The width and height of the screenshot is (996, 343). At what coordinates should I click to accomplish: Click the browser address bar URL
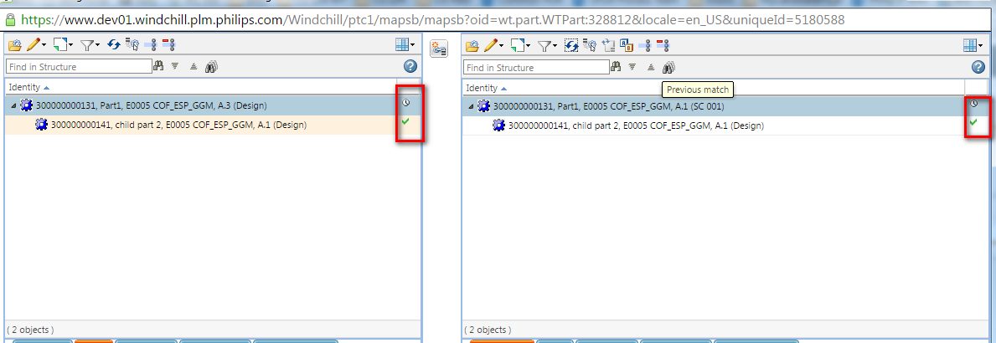pyautogui.click(x=432, y=19)
